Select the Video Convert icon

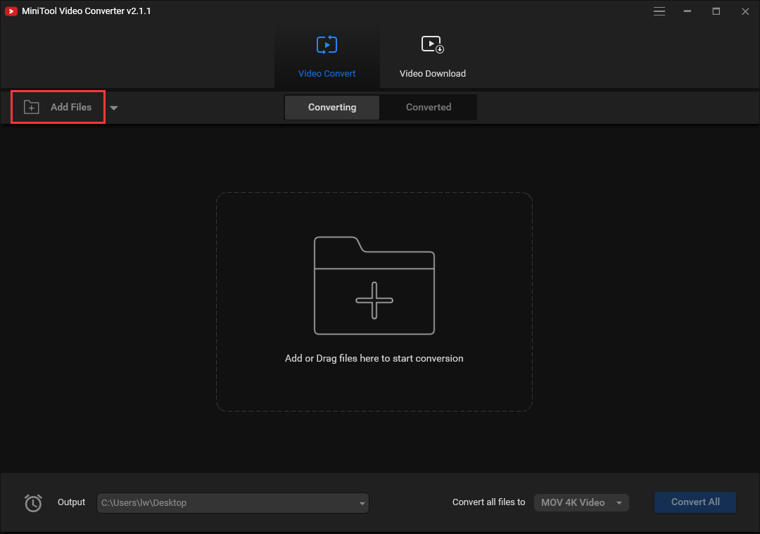327,44
